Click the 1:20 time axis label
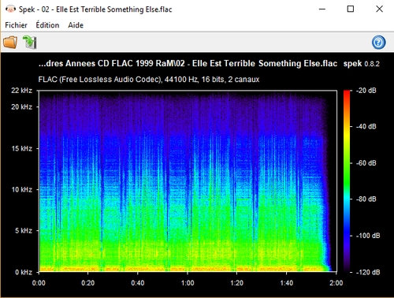Image resolution: width=394 pixels, height=298 pixels. [x=236, y=283]
